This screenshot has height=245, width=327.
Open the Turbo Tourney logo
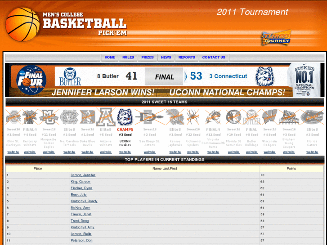276,38
